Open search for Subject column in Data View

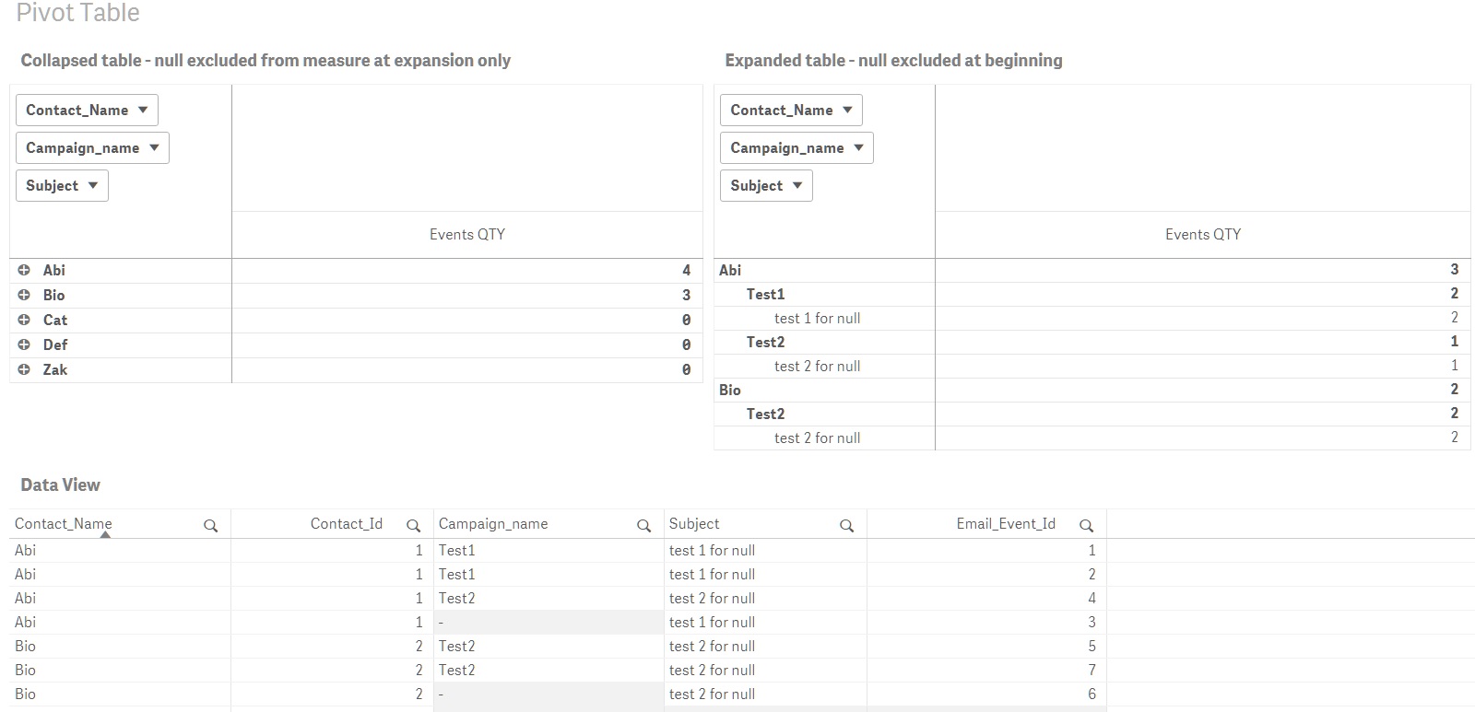coord(847,524)
